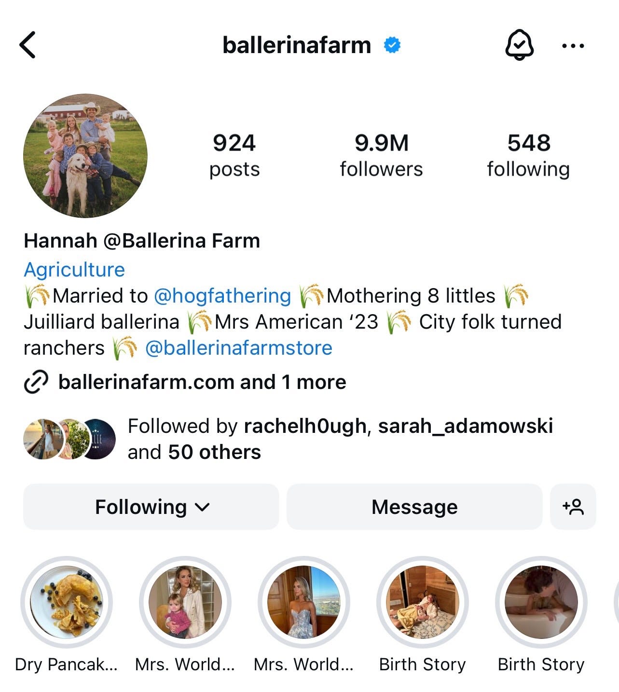This screenshot has width=619, height=692.
Task: Open the ballerinafarm profile picture
Action: [x=85, y=155]
